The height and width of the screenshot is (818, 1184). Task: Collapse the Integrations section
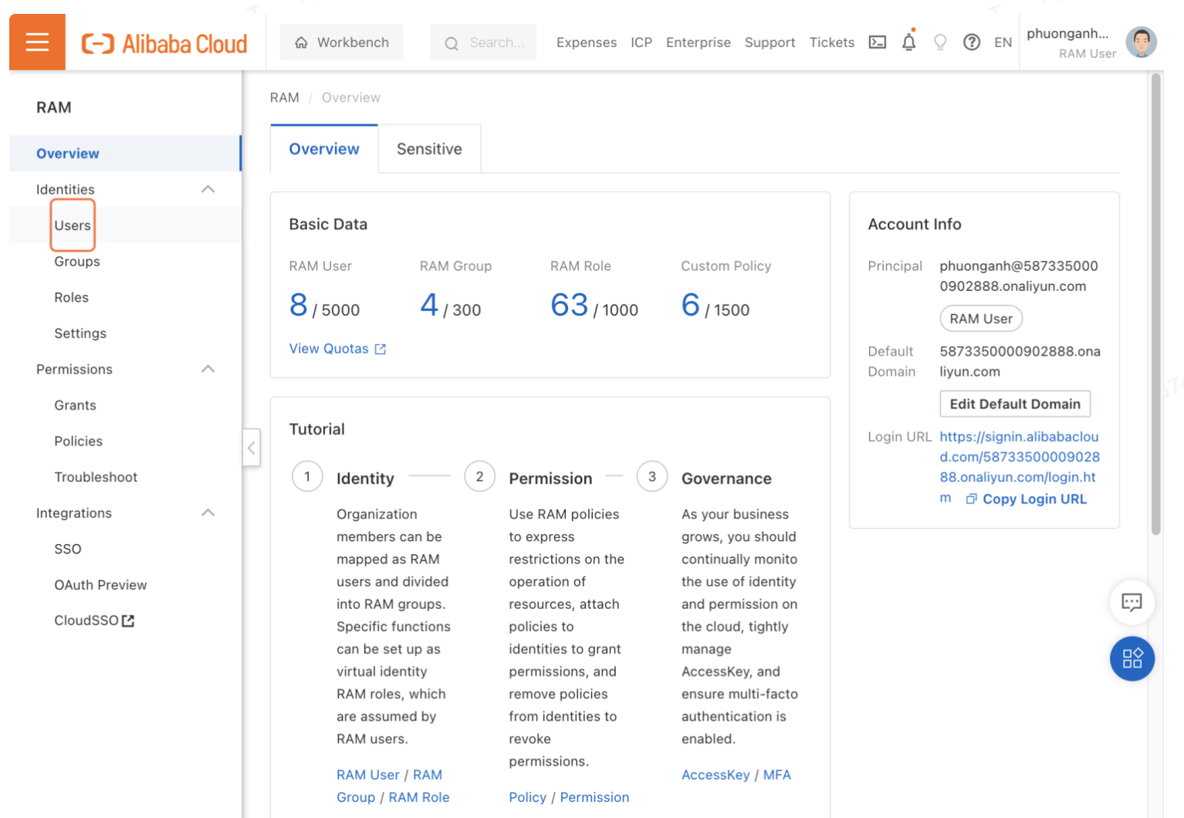coord(208,513)
